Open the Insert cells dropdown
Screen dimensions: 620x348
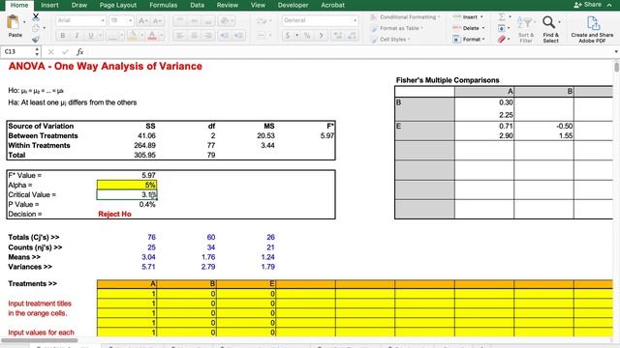(468, 17)
